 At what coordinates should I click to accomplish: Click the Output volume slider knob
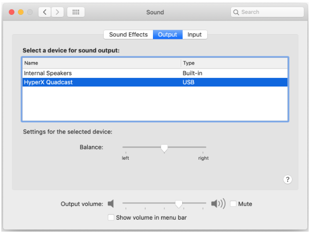point(179,204)
